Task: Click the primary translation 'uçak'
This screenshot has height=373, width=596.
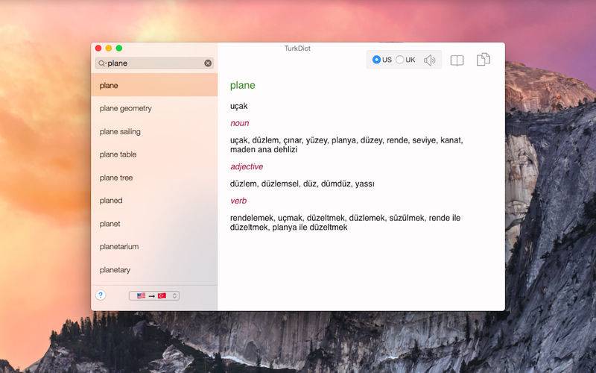Action: (x=238, y=106)
